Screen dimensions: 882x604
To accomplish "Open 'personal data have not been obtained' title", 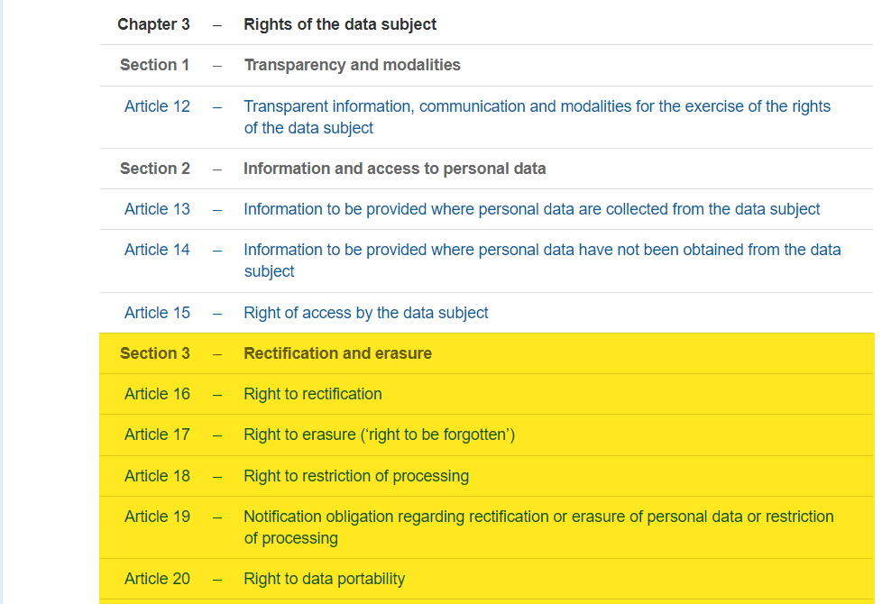I will click(542, 261).
